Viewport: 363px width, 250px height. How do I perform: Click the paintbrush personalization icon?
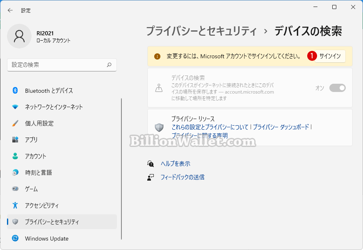coord(15,123)
